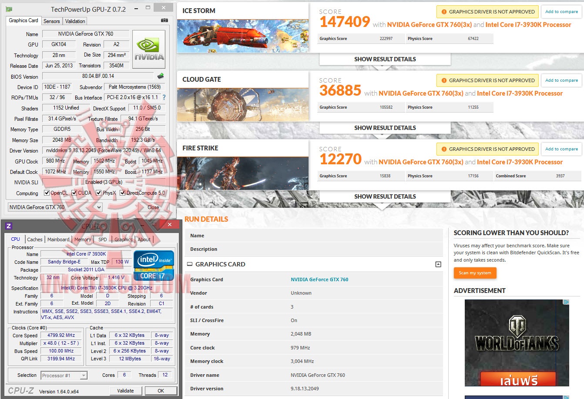Image resolution: width=584 pixels, height=399 pixels.
Task: Click Add to compare for Fire Strike
Action: pos(562,149)
